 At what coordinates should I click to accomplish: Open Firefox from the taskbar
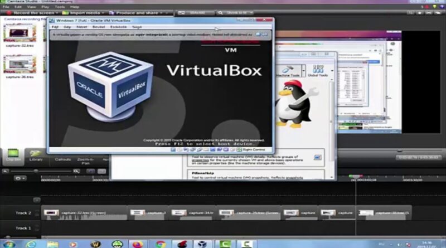137,244
